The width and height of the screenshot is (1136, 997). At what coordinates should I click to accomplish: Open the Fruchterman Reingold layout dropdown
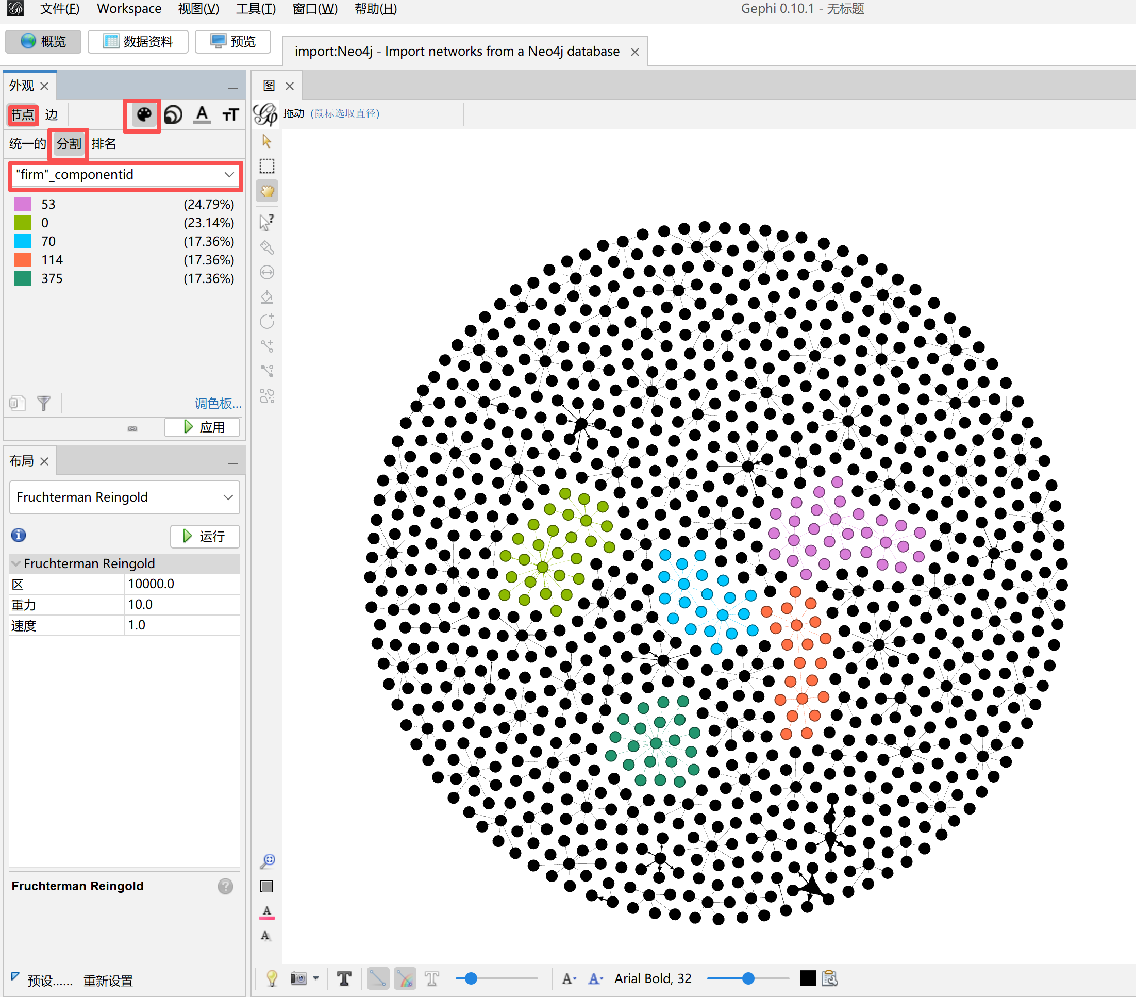tap(125, 497)
